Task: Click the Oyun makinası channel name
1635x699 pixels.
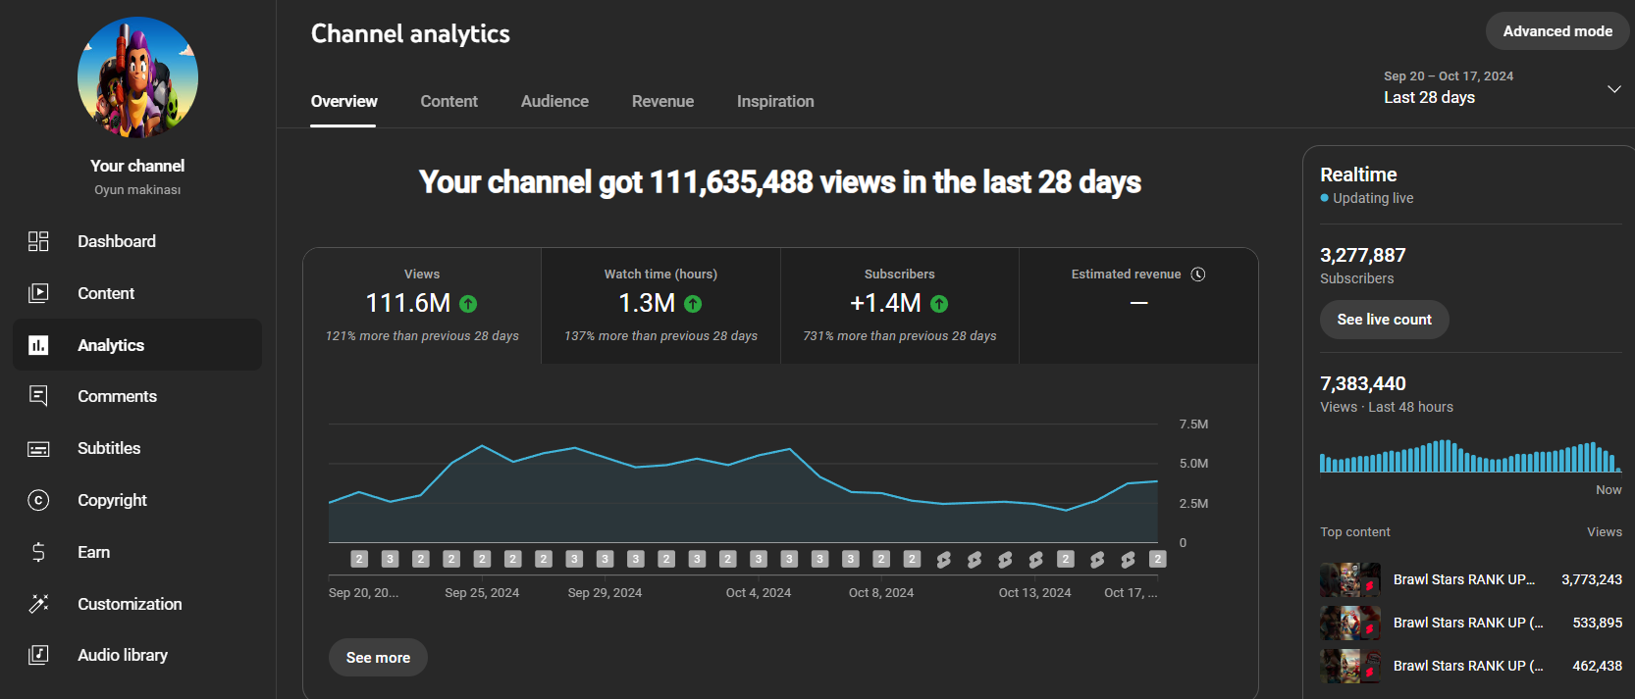Action: tap(137, 190)
